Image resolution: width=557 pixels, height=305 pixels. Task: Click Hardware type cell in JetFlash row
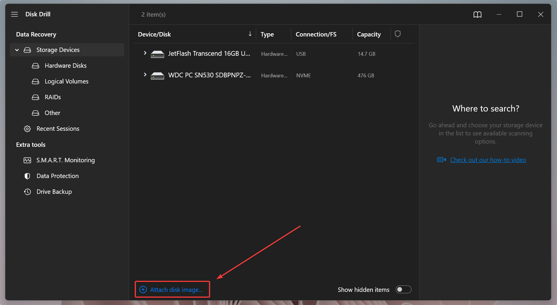click(274, 54)
